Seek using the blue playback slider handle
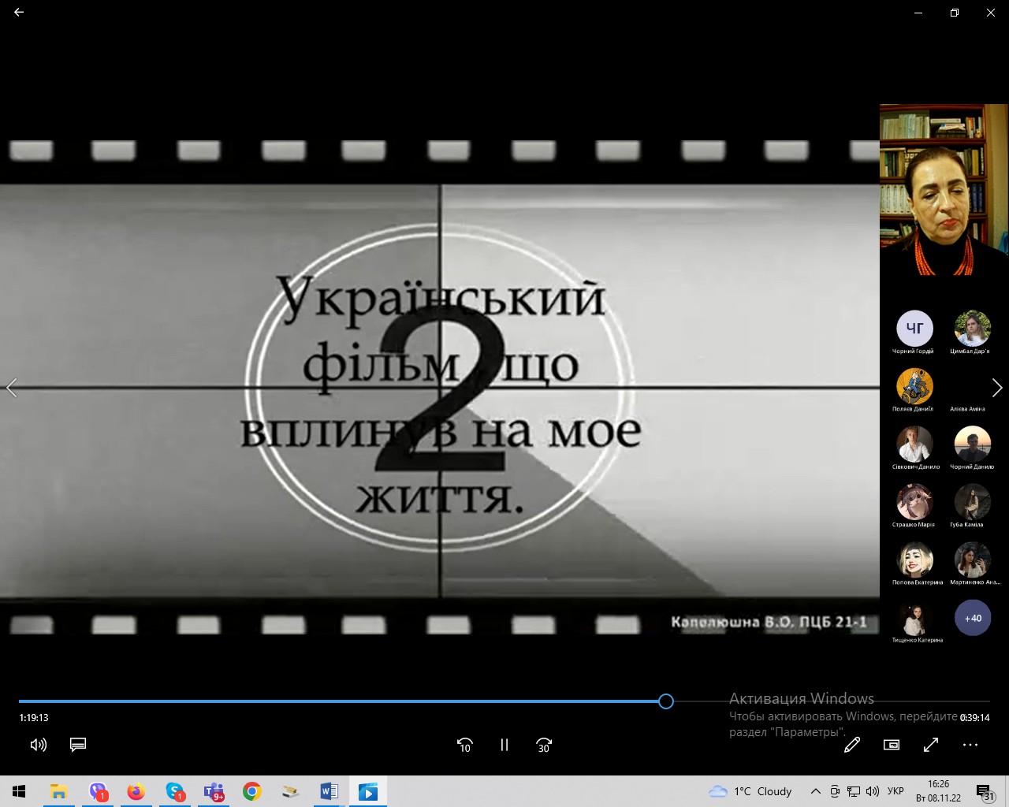Viewport: 1009px width, 807px height. pos(666,701)
